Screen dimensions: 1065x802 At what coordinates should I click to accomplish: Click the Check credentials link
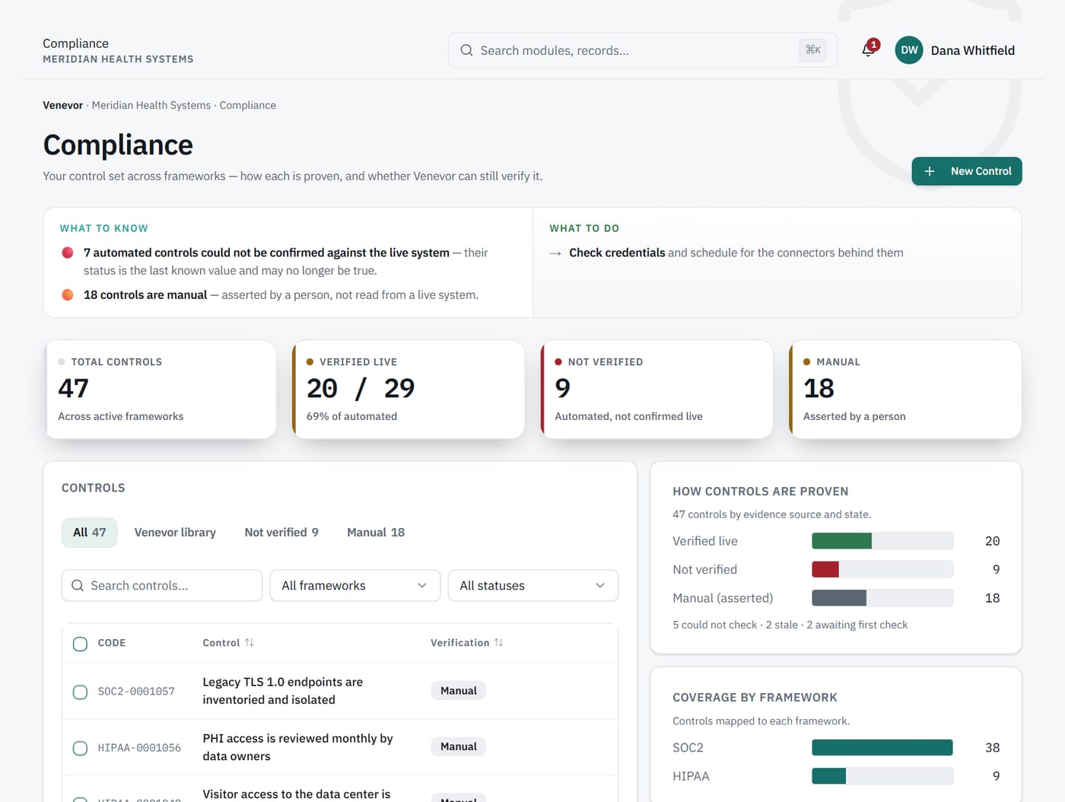tap(617, 253)
